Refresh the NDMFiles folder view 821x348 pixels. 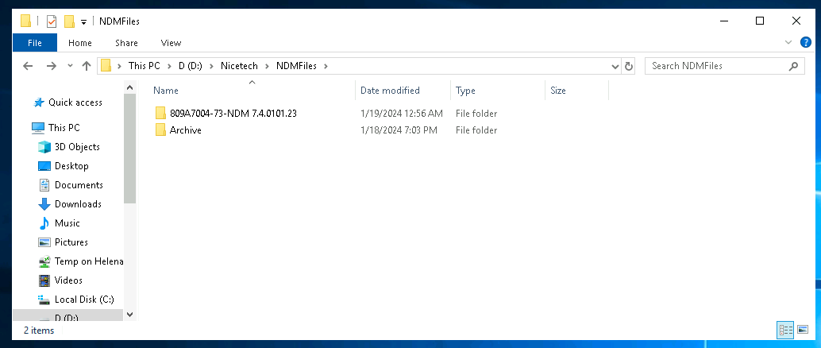(x=629, y=66)
